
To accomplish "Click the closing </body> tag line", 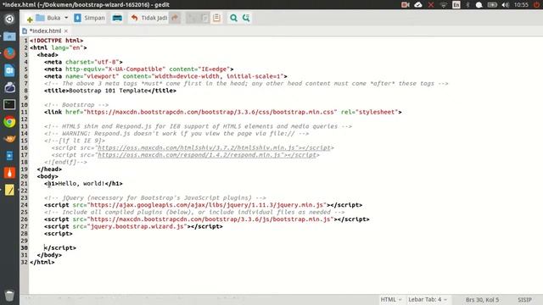I will [49, 255].
